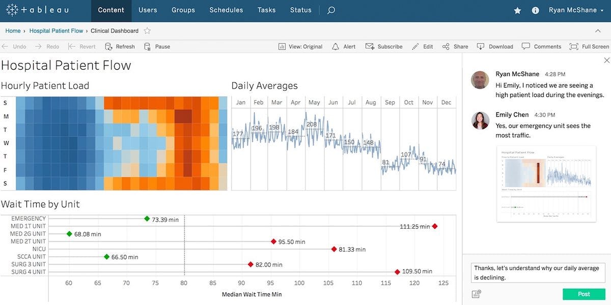
Task: Attach a snapshot to the comment
Action: [476, 294]
